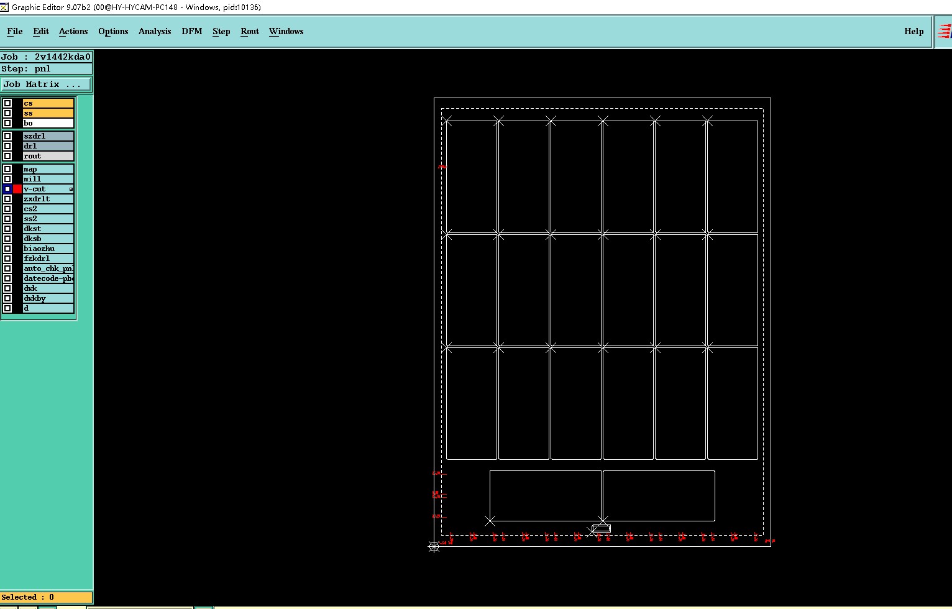This screenshot has width=952, height=609.
Task: Select the bo layer name
Action: (x=48, y=123)
